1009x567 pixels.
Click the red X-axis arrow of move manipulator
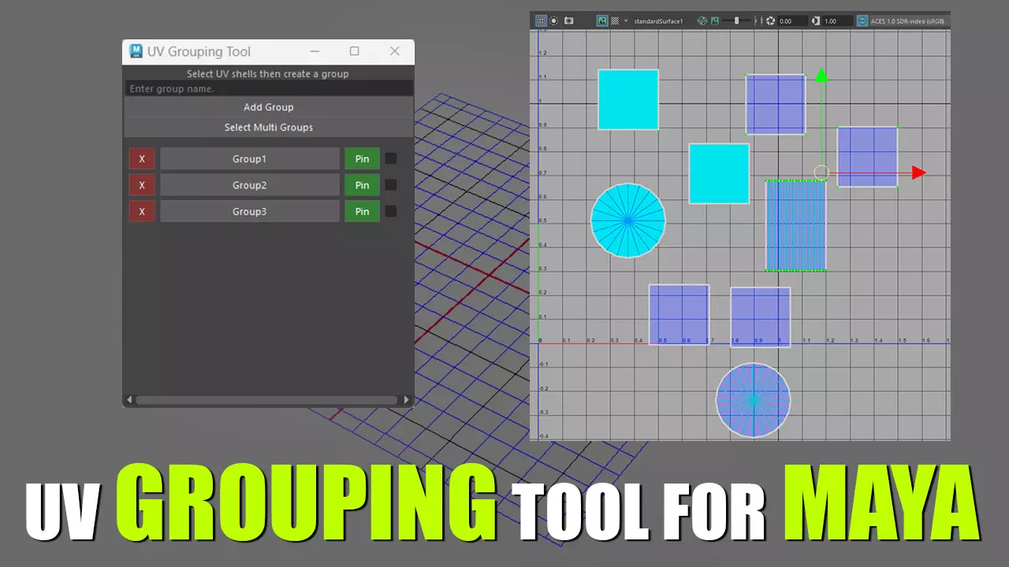pos(919,172)
